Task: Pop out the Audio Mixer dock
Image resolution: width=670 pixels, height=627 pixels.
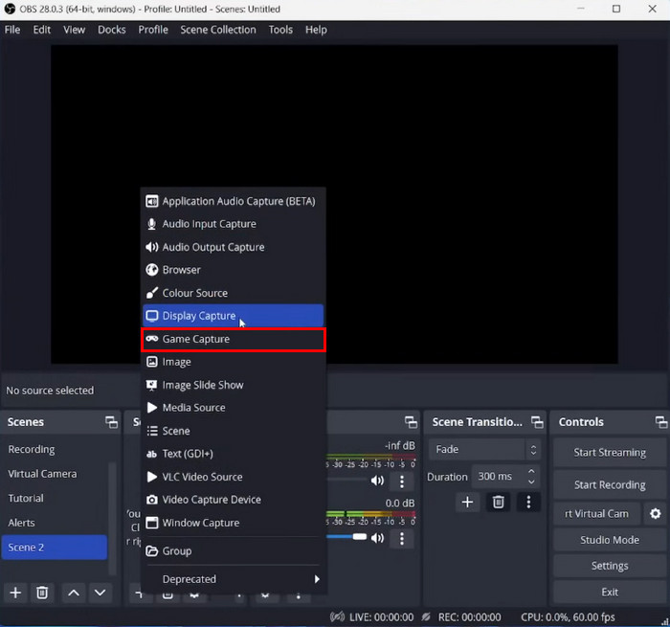Action: coord(411,422)
